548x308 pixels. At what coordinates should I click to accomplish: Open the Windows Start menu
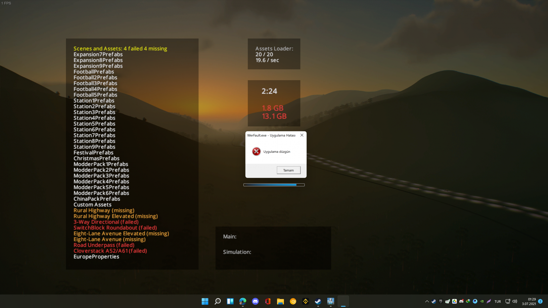tap(205, 301)
